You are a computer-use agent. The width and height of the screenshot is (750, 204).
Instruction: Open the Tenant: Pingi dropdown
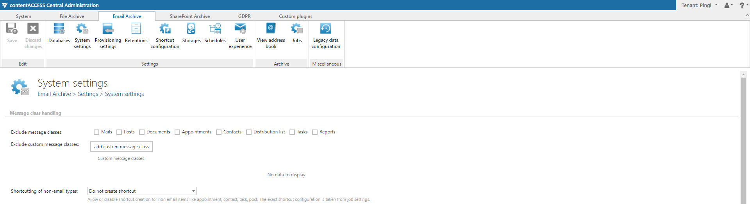click(699, 5)
